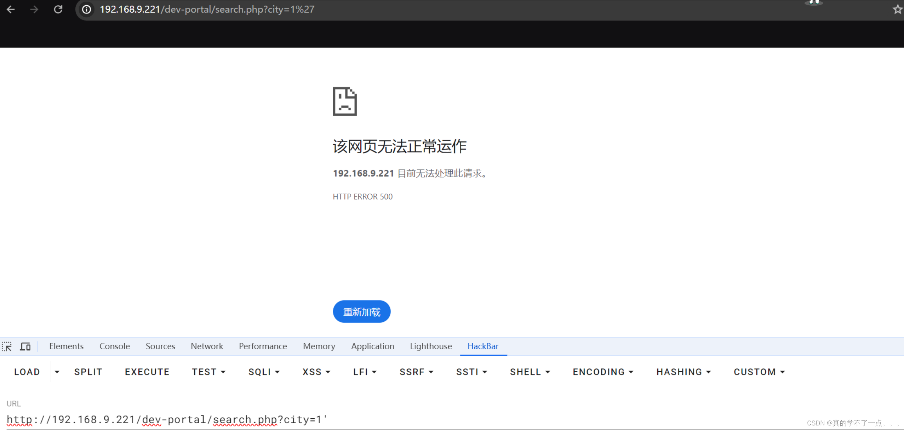Toggle the bookmark star

[897, 10]
